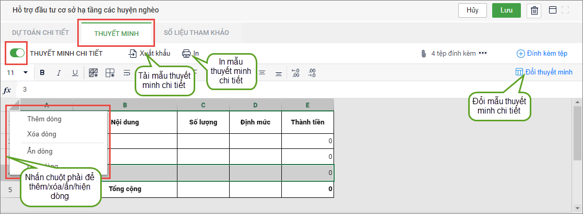Expand the attachments three-dots menu
The height and width of the screenshot is (214, 583).
pos(483,53)
